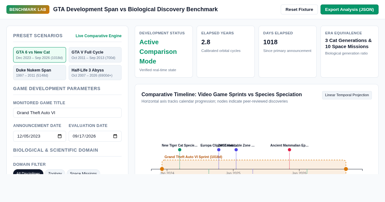The width and height of the screenshot is (385, 202).
Task: Edit the Monitored Game Title field
Action: click(67, 113)
